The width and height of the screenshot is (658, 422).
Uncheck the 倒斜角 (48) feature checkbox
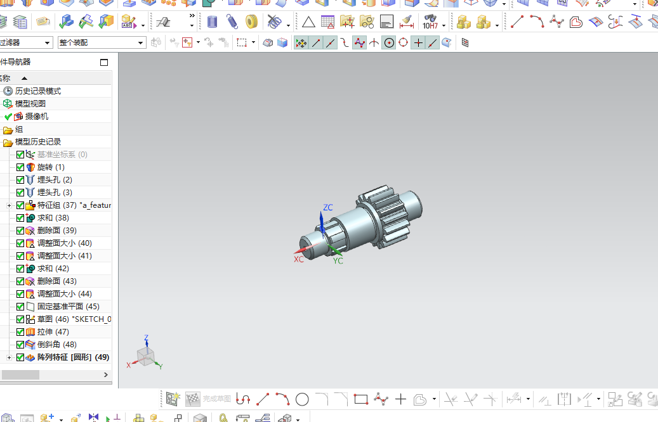(x=20, y=345)
